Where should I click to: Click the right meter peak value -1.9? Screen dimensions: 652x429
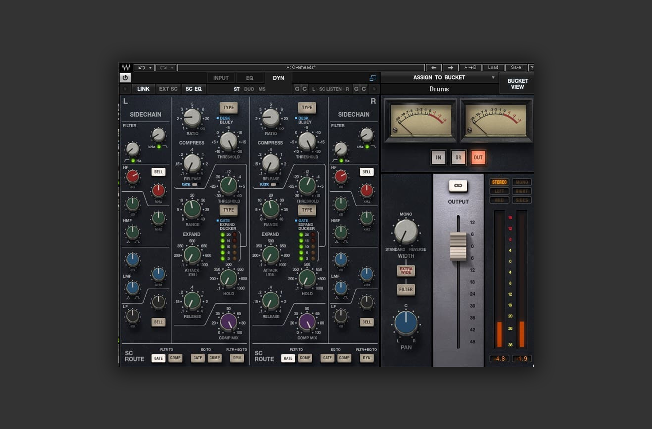coord(522,359)
